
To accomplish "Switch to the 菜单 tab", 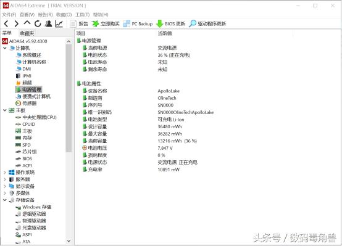I will tap(7, 33).
